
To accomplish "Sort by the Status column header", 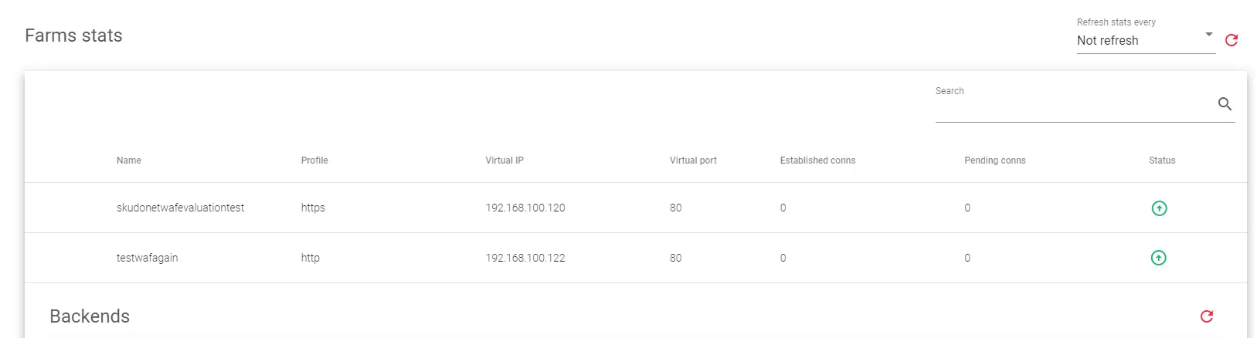I will (x=1161, y=161).
